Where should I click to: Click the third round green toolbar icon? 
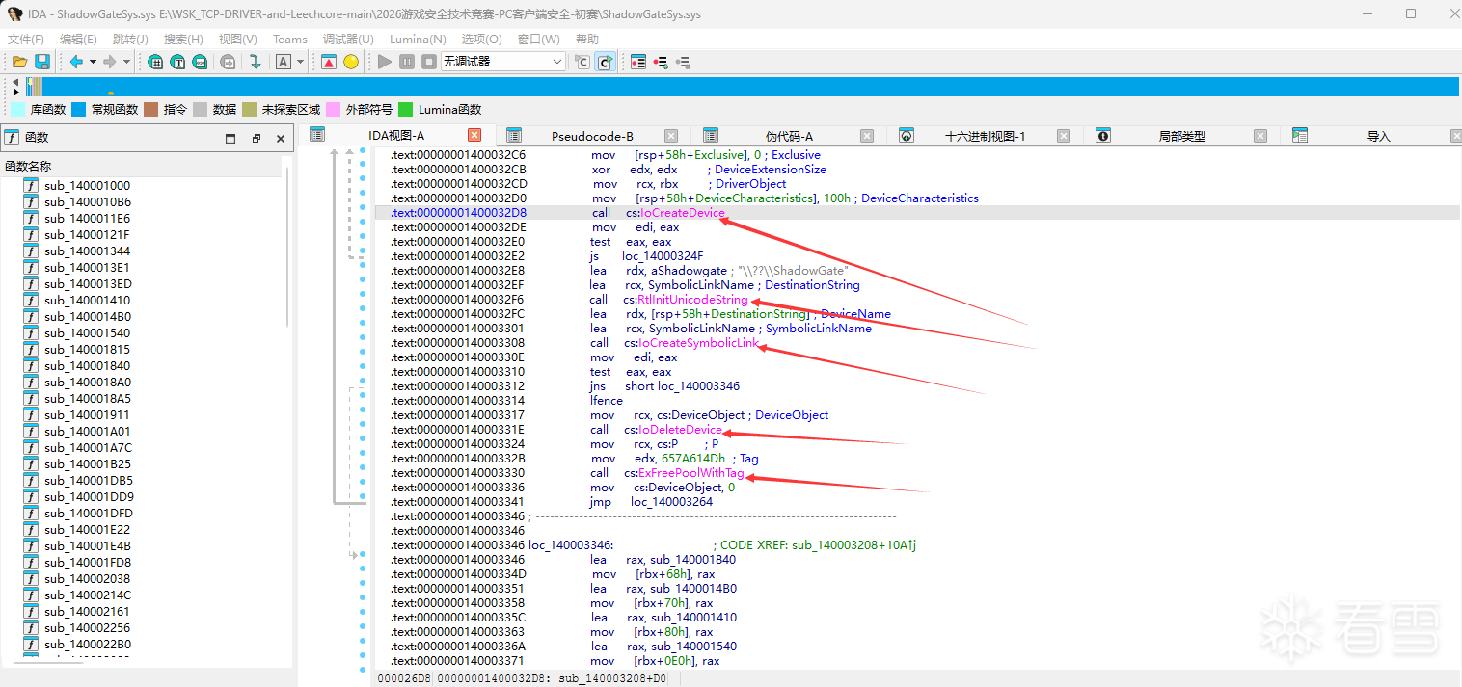[200, 62]
